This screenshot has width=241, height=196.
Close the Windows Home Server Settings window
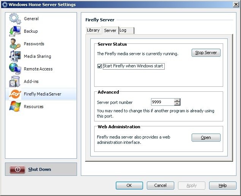236,4
